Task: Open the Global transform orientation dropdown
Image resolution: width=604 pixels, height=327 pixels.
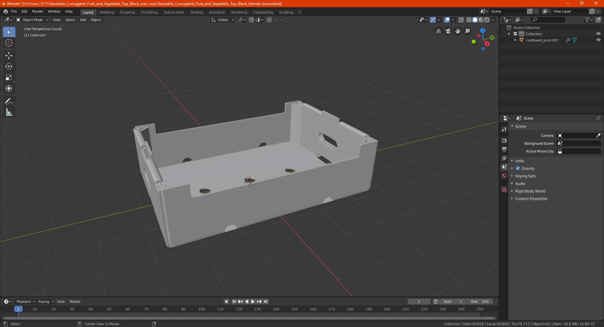Action: [x=223, y=20]
